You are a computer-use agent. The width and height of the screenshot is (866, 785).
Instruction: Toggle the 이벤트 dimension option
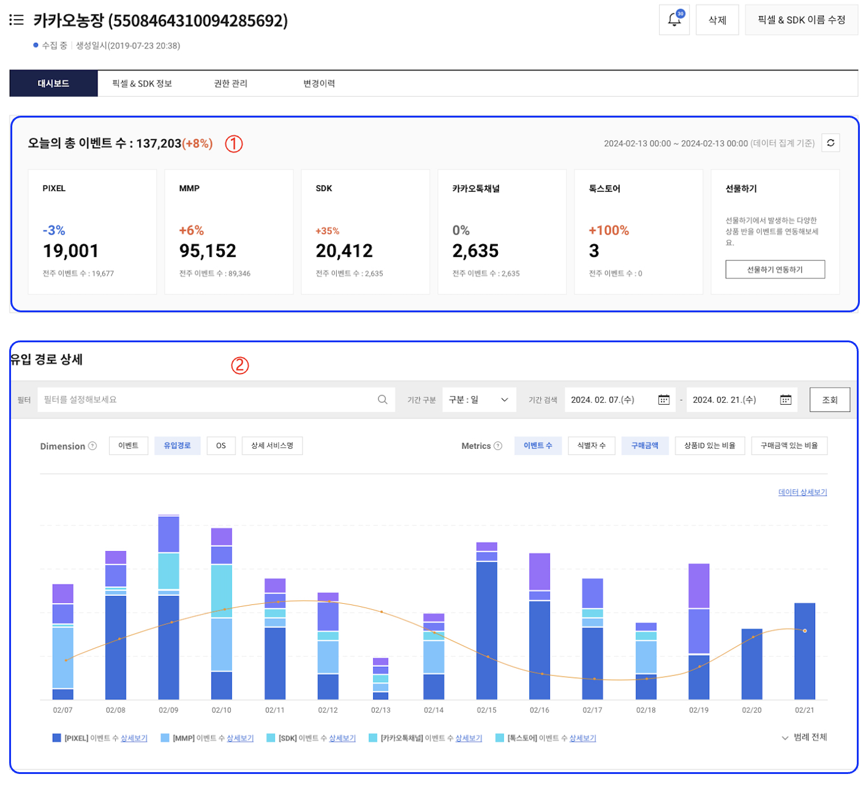pyautogui.click(x=128, y=446)
